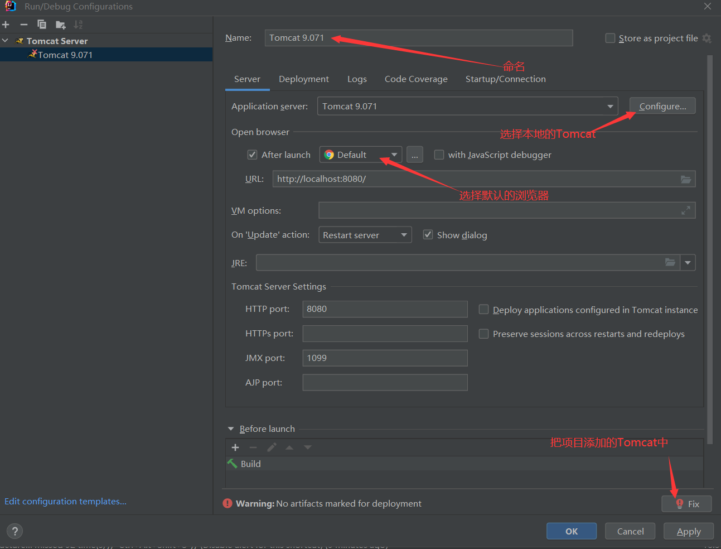The width and height of the screenshot is (721, 549).
Task: Copy the selected configuration
Action: pyautogui.click(x=42, y=25)
